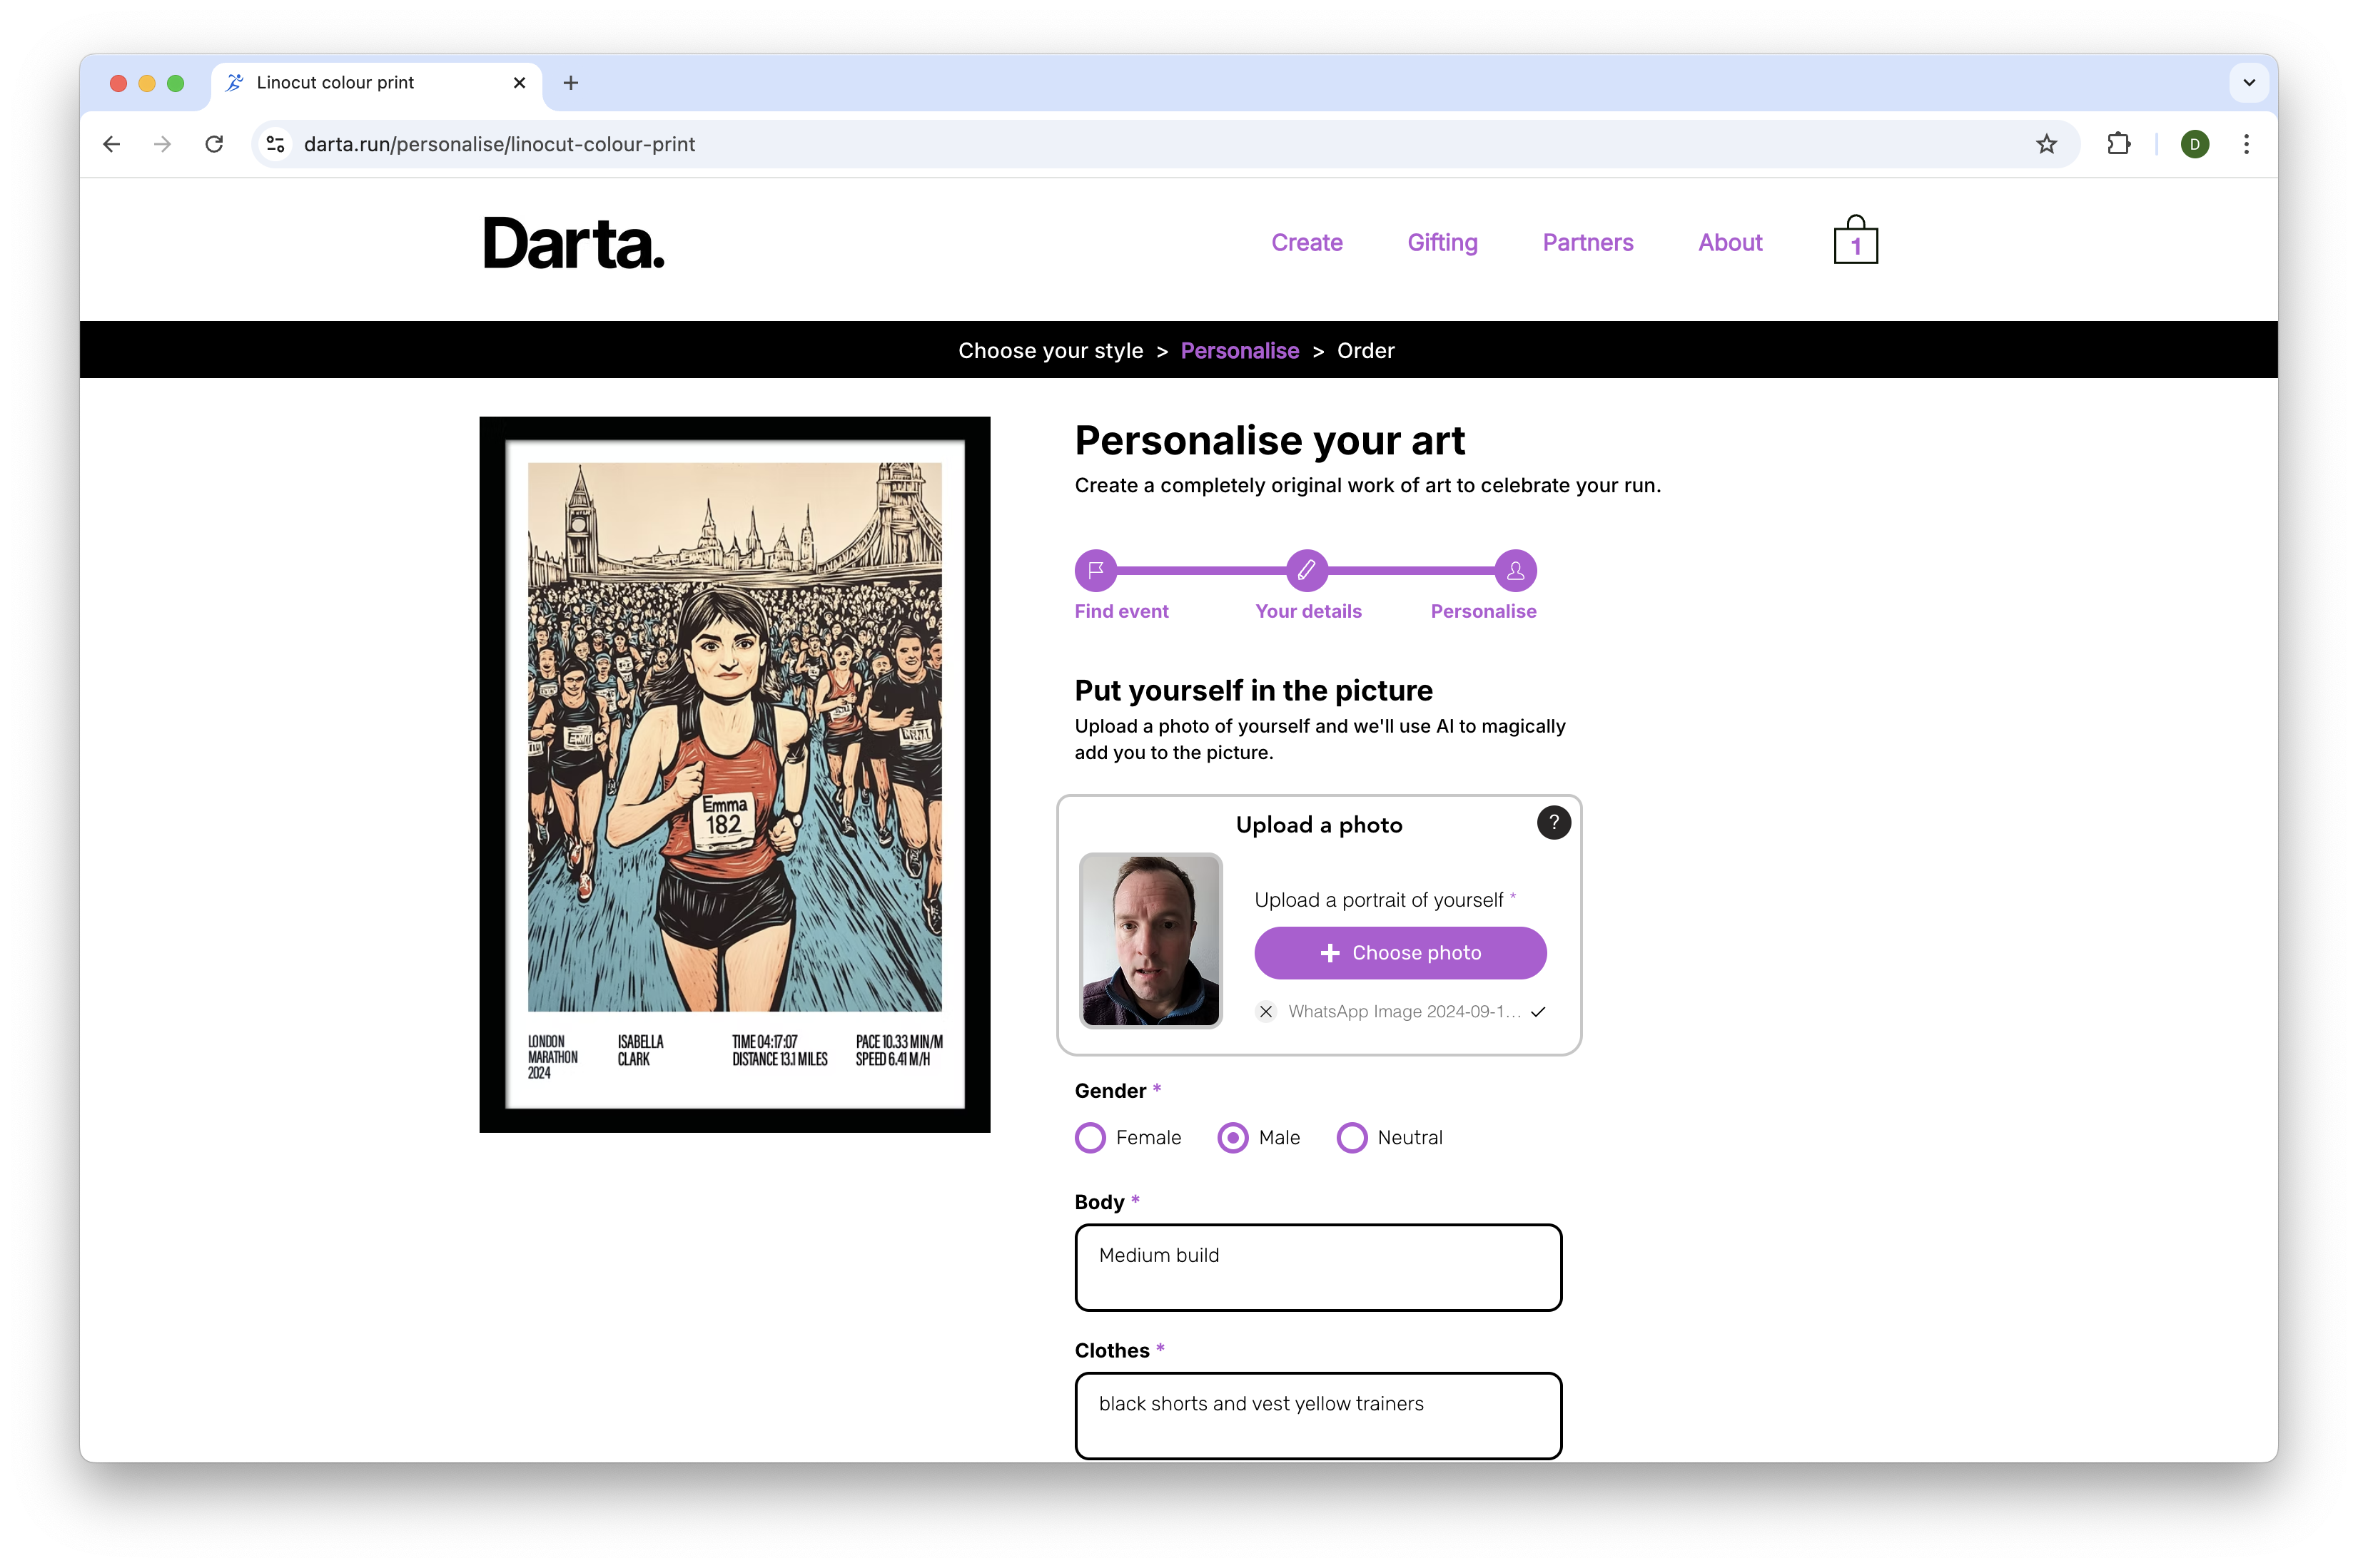Edit the Clothes description field
Screen dimensions: 2358x1568
pos(1317,1415)
